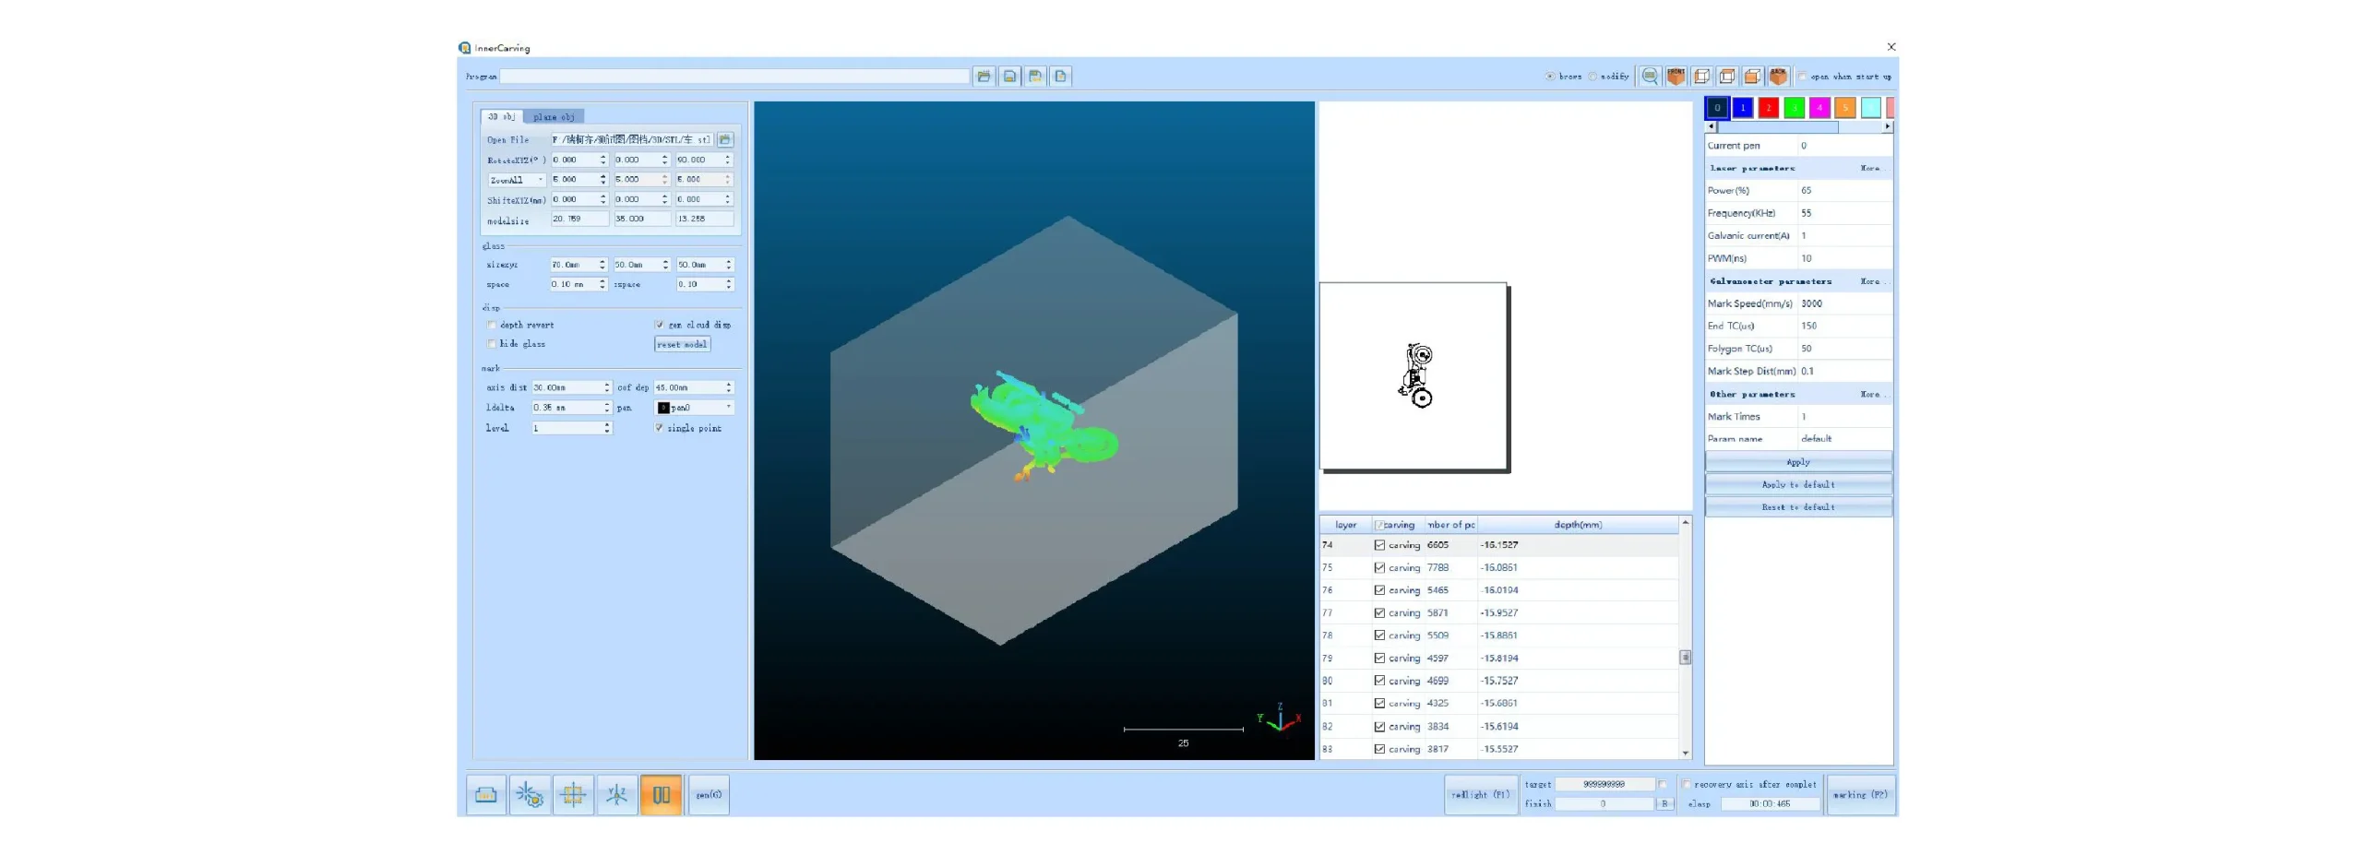
Task: Select the modify radio button
Action: click(1593, 77)
